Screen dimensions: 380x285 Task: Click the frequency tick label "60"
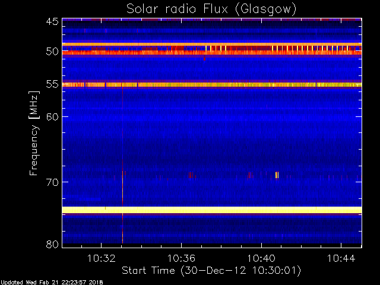52,116
